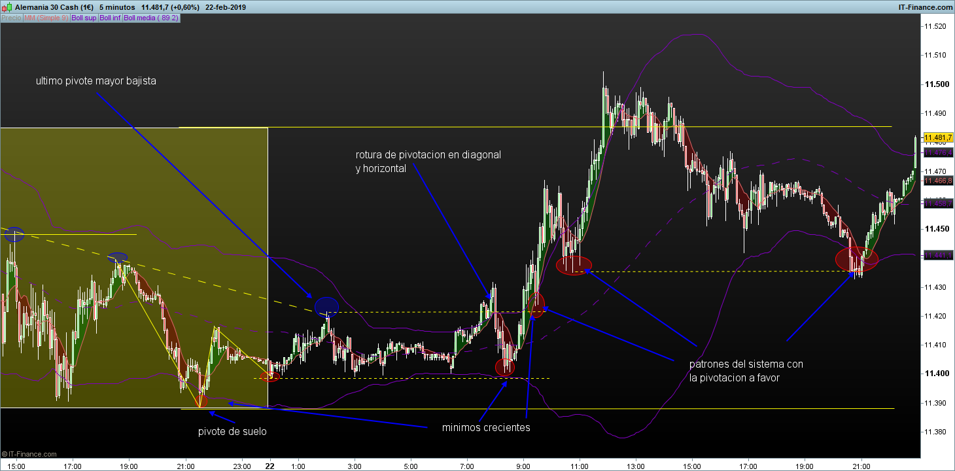Click the purple 11.476,4 Bollinger price tag

(937, 152)
